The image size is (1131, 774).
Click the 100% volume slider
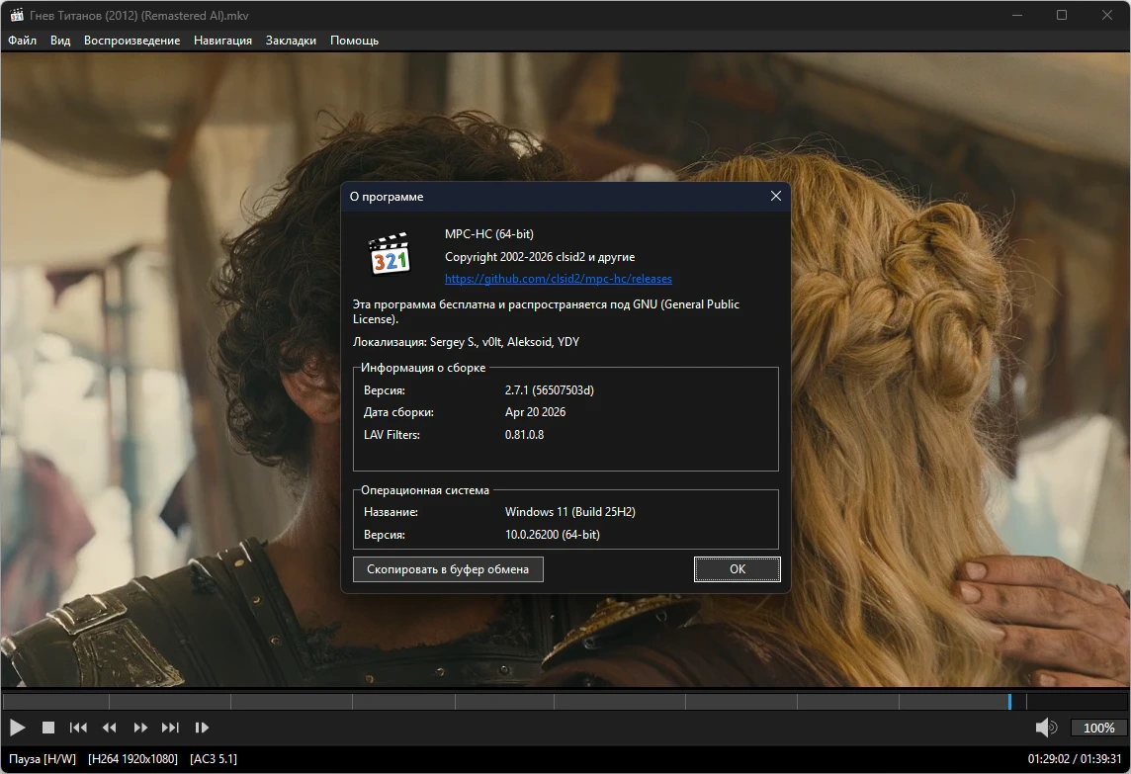click(x=1098, y=728)
